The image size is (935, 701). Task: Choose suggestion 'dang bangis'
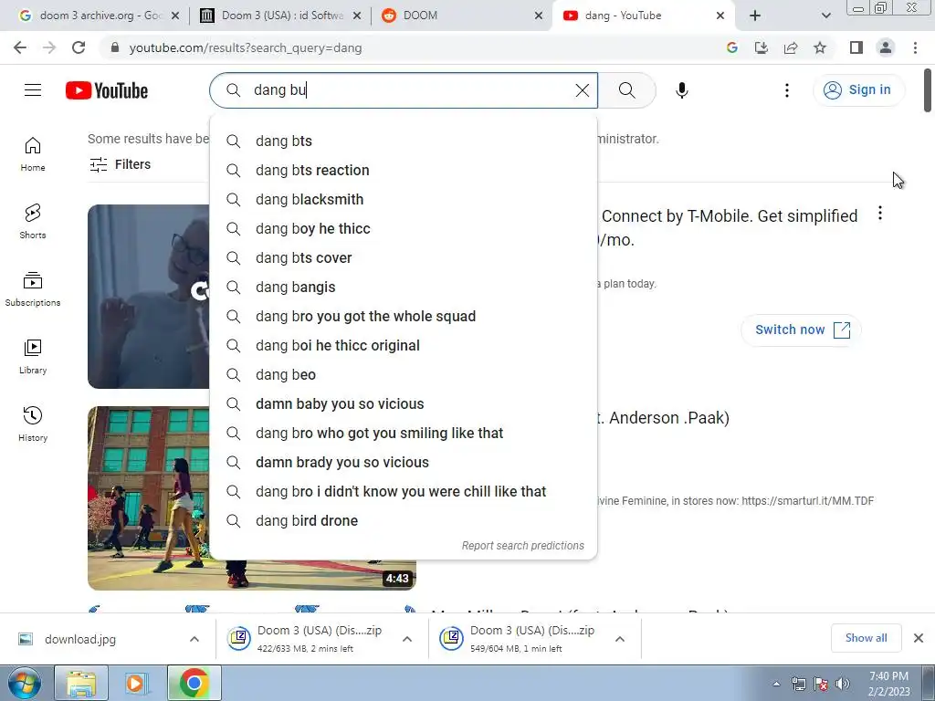404,288
